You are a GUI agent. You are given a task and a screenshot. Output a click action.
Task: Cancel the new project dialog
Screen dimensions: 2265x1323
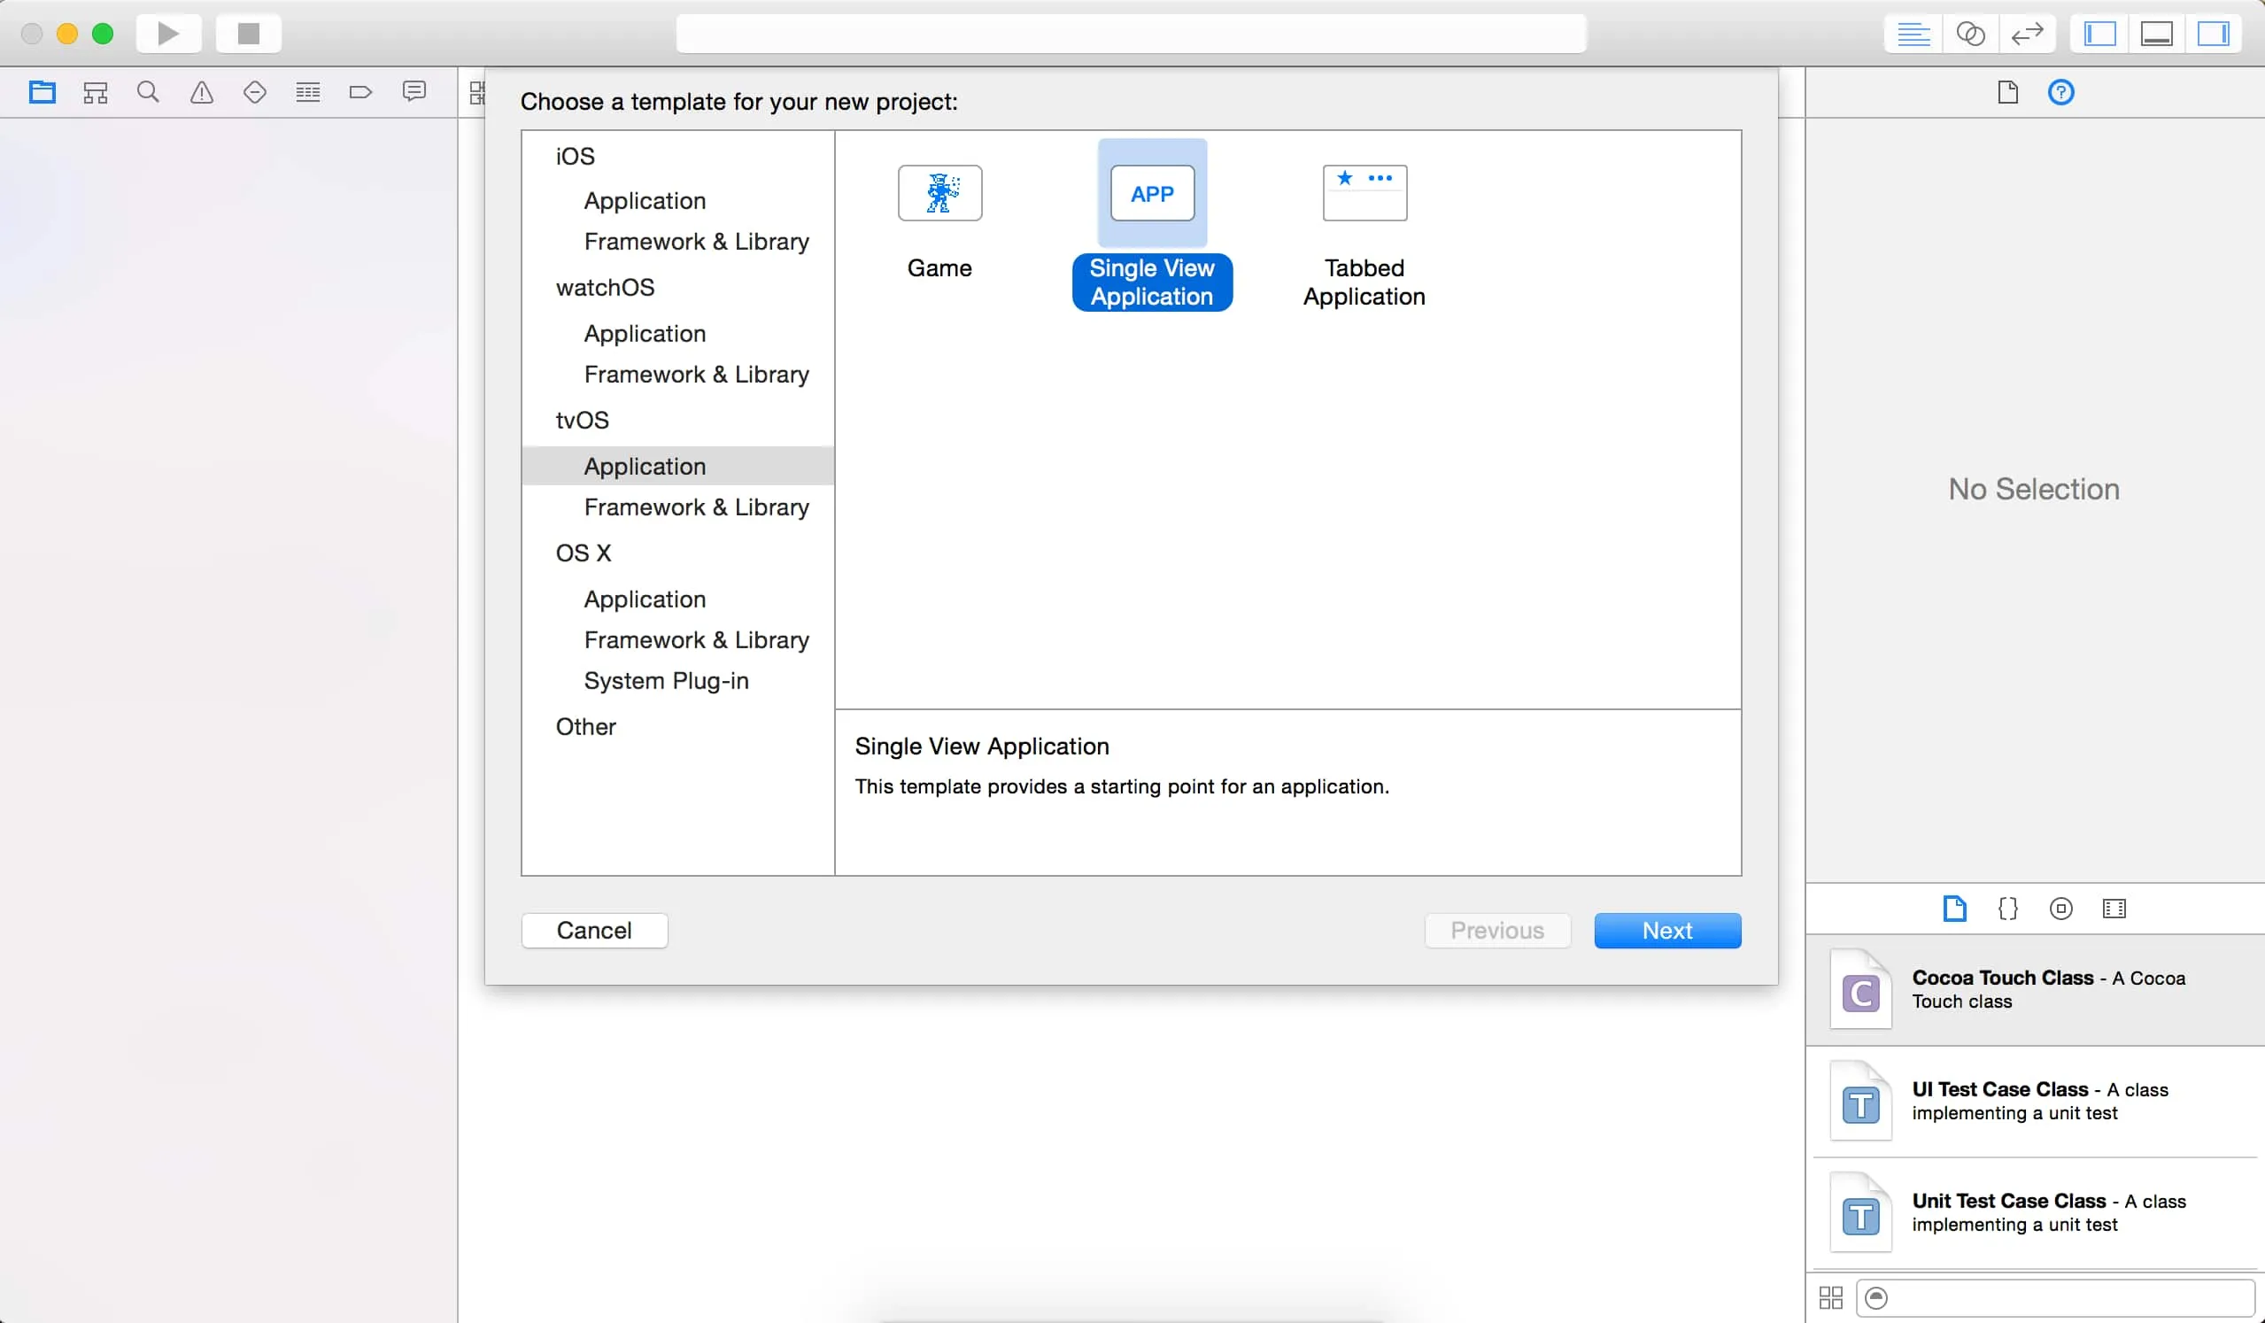[593, 930]
